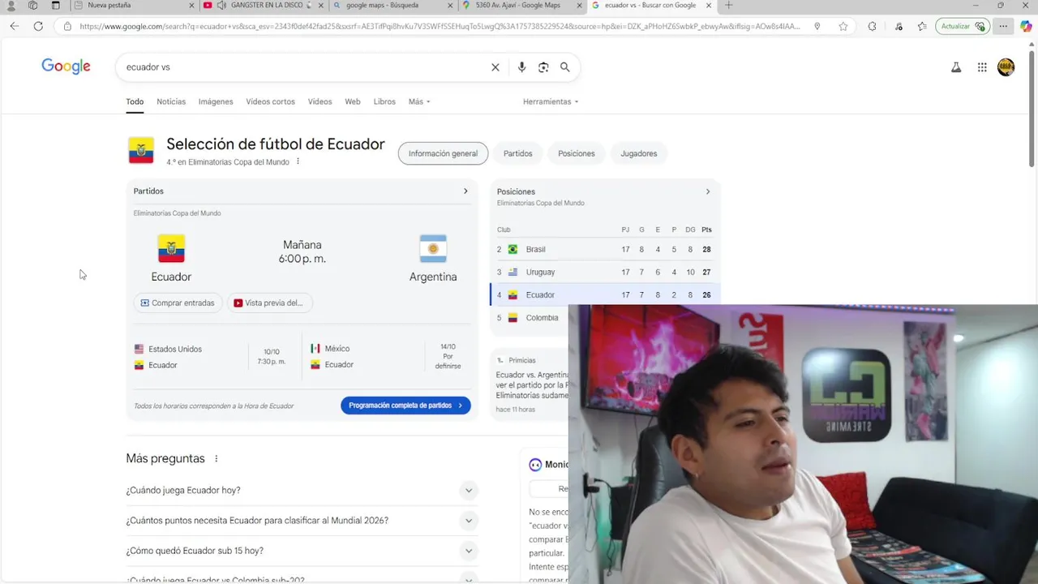Click the Ecuador flag in the header
Screen dimensions: 1038x584
pyautogui.click(x=141, y=151)
